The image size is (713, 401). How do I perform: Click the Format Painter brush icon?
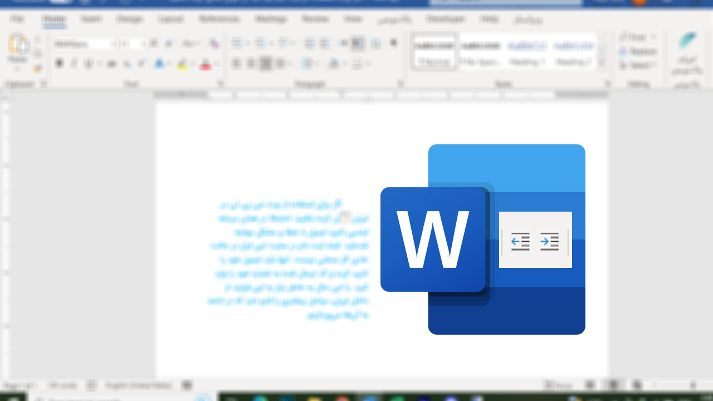coord(38,69)
